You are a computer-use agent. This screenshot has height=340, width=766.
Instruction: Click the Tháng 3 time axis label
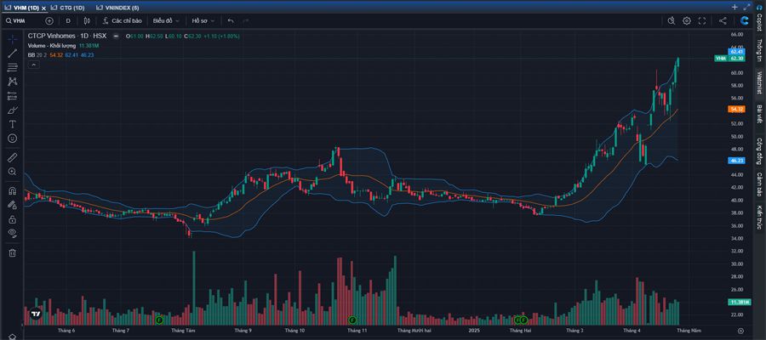click(574, 331)
